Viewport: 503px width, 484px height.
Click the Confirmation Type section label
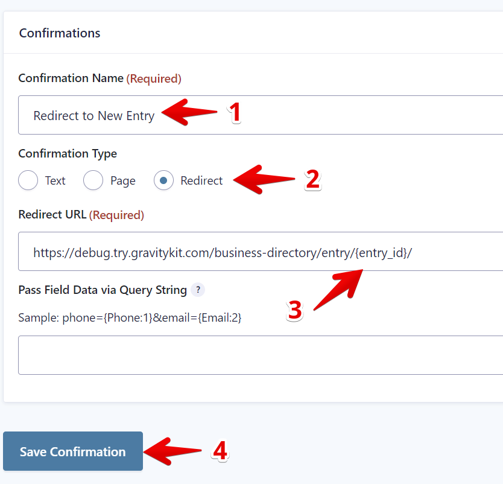pyautogui.click(x=68, y=154)
